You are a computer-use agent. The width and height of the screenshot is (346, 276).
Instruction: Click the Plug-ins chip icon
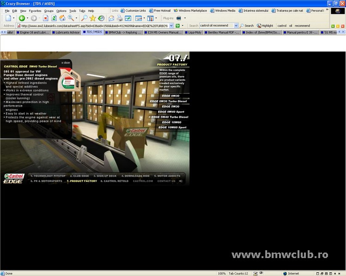[x=179, y=18]
